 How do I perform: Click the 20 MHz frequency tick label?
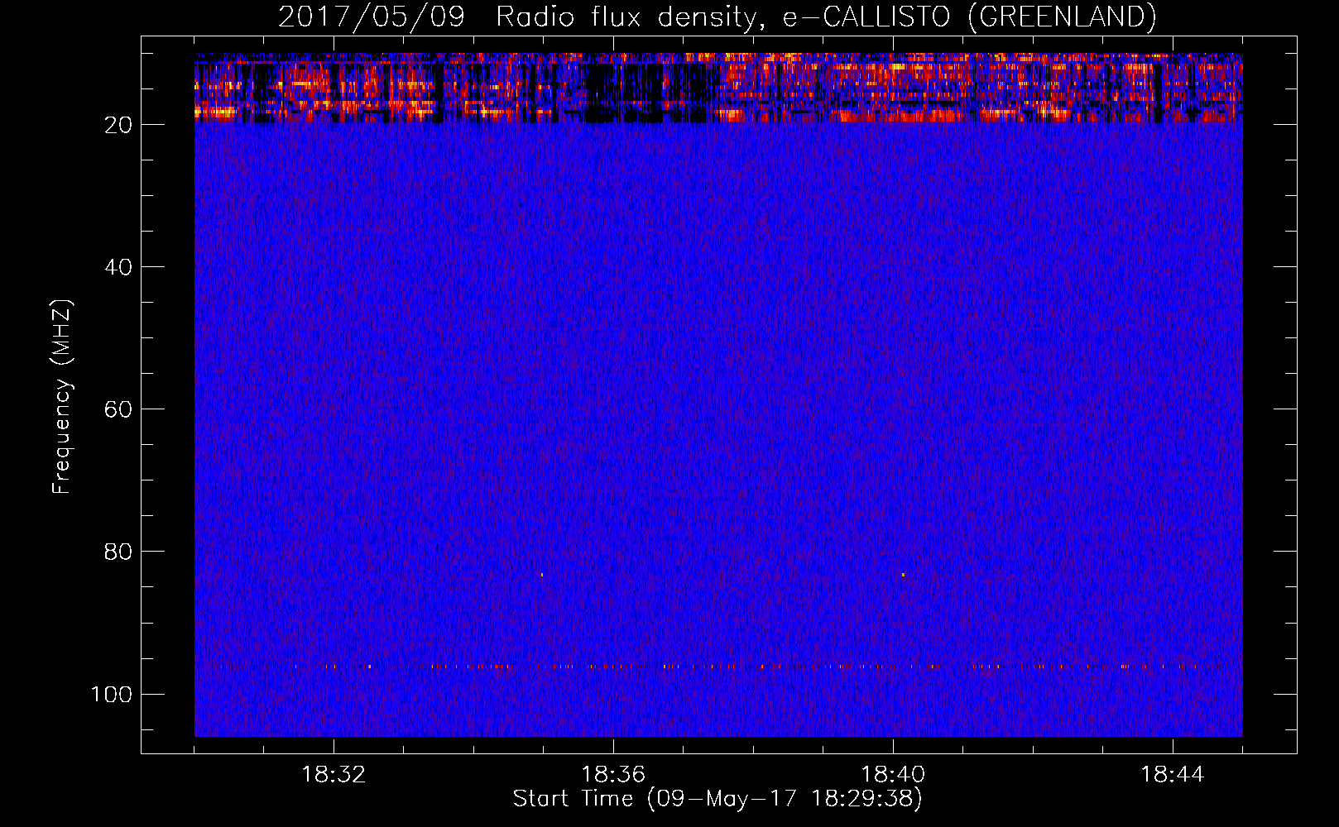118,125
